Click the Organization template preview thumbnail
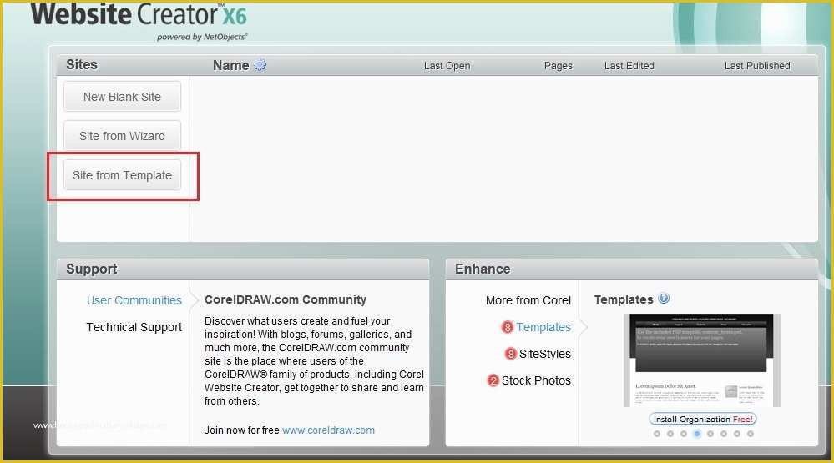This screenshot has height=463, width=834. [702, 360]
